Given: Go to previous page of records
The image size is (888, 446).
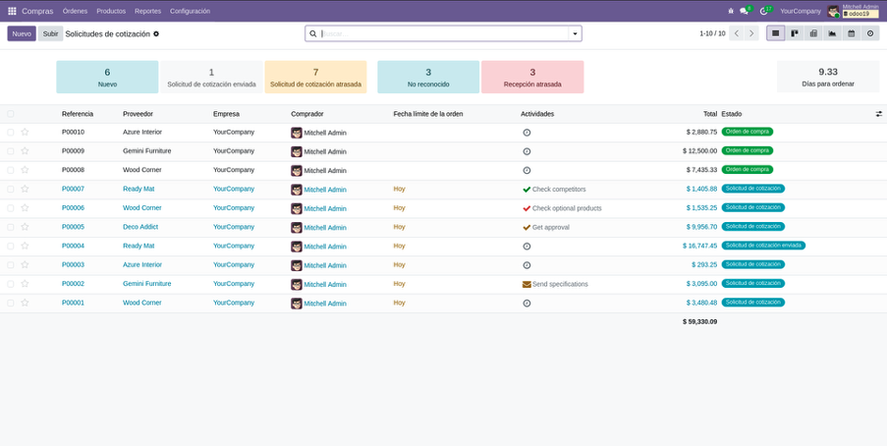Looking at the screenshot, I should [x=737, y=33].
